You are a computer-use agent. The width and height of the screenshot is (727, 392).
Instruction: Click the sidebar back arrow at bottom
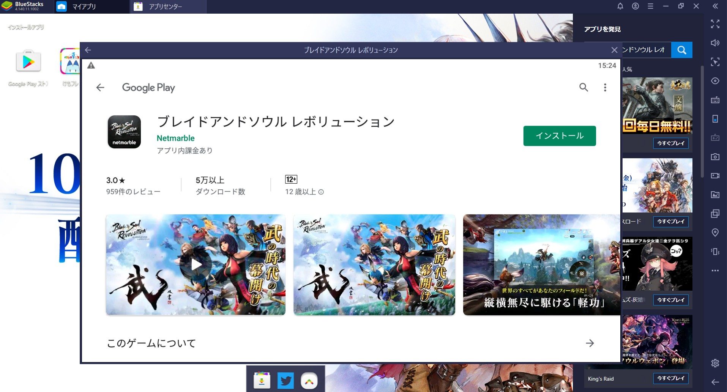point(715,382)
